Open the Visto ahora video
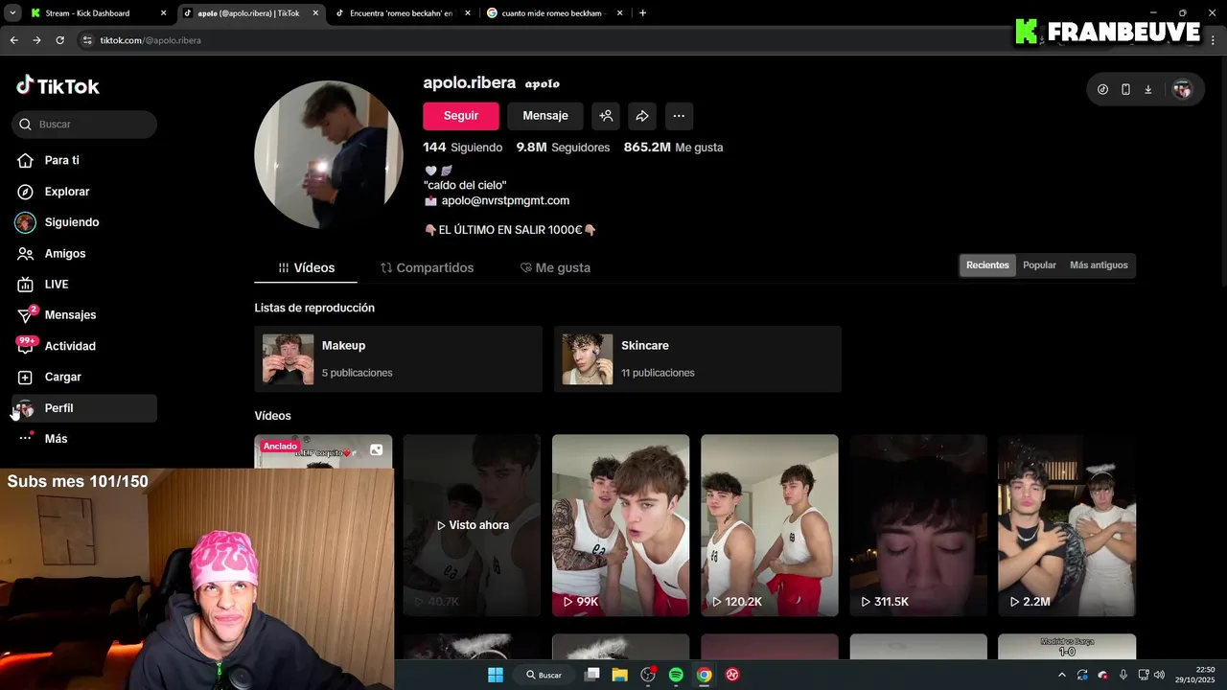Viewport: 1227px width, 690px height. coord(472,525)
